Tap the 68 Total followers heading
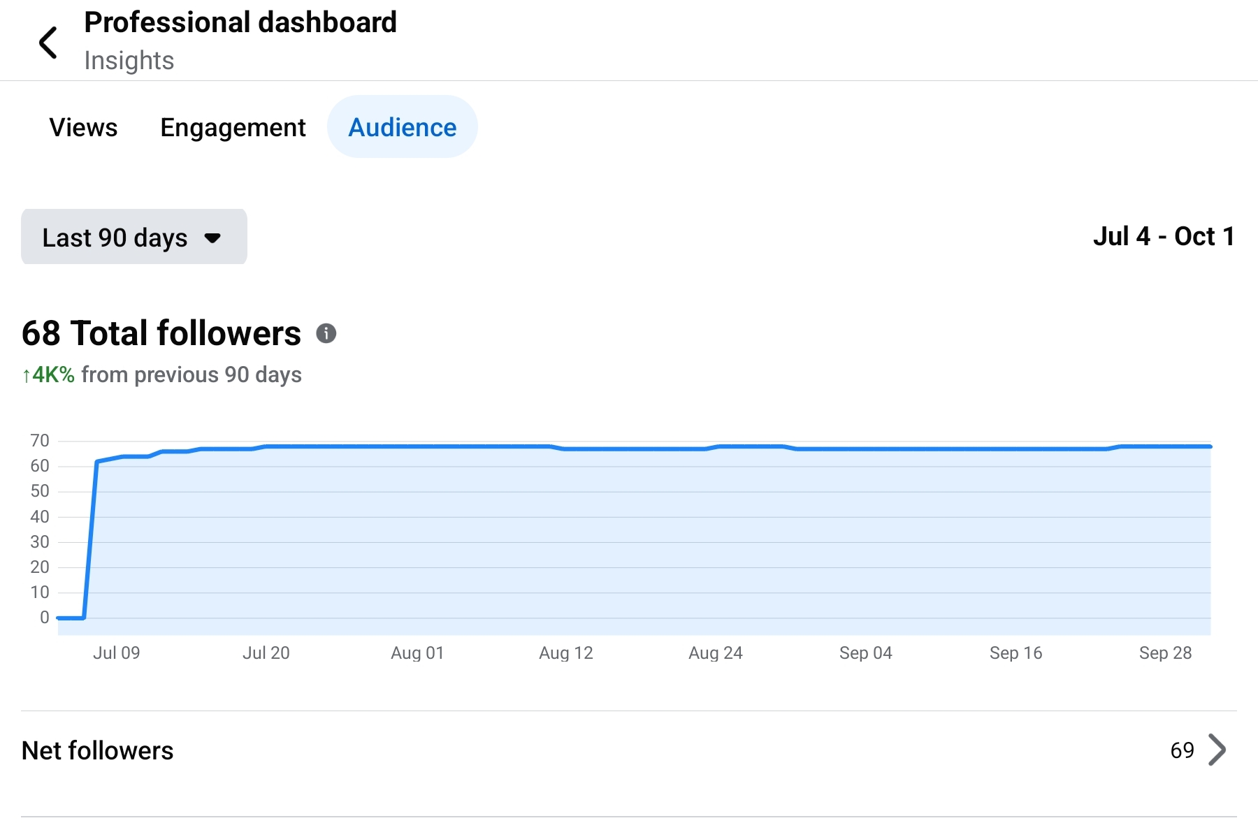1258x823 pixels. pos(161,333)
